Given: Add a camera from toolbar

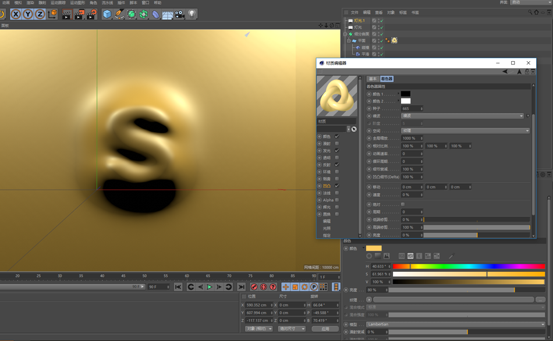Looking at the screenshot, I should click(x=180, y=14).
